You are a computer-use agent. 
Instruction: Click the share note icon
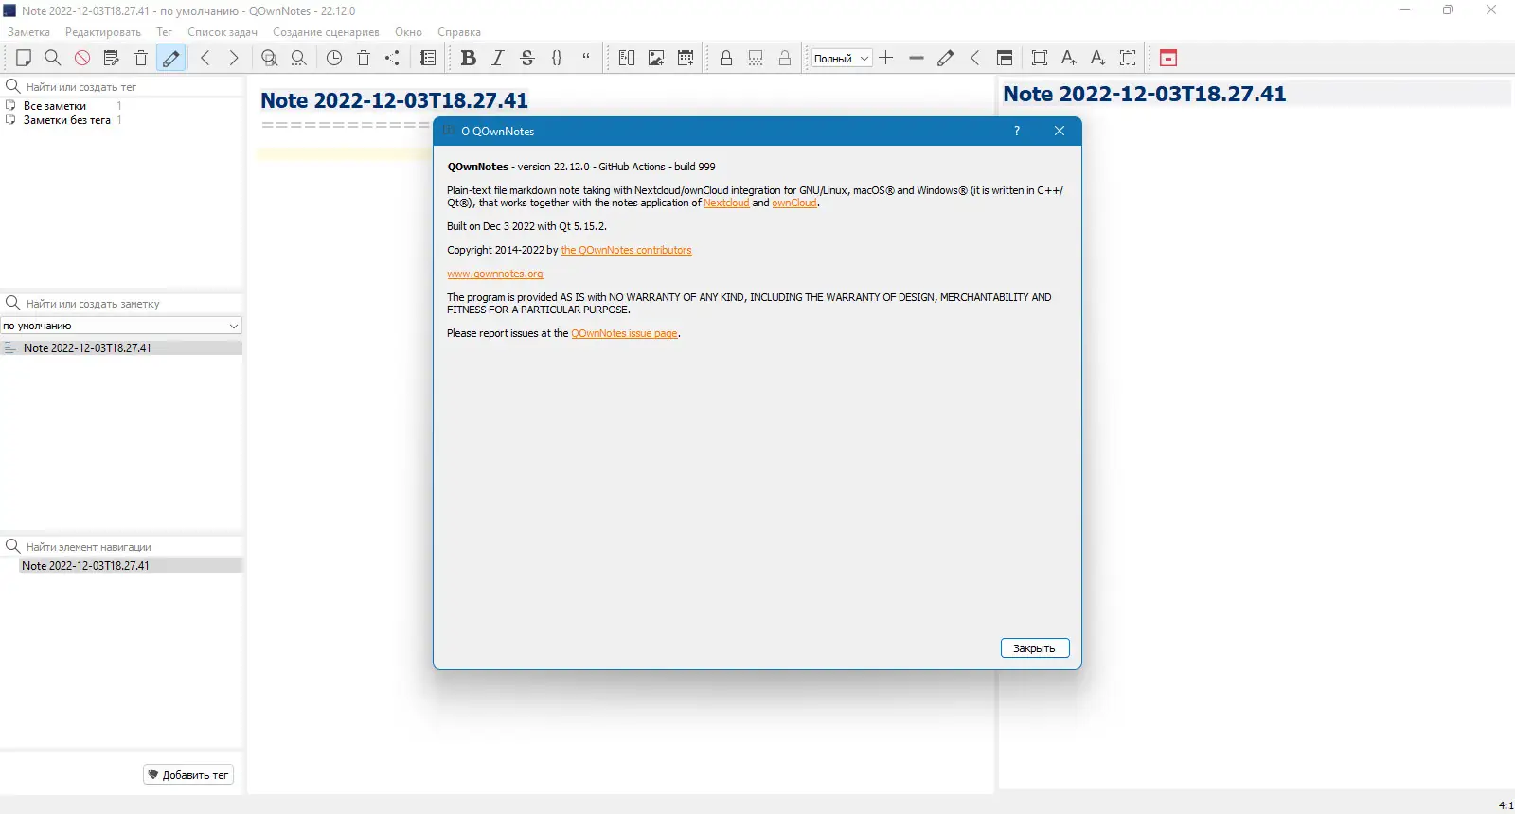coord(393,58)
